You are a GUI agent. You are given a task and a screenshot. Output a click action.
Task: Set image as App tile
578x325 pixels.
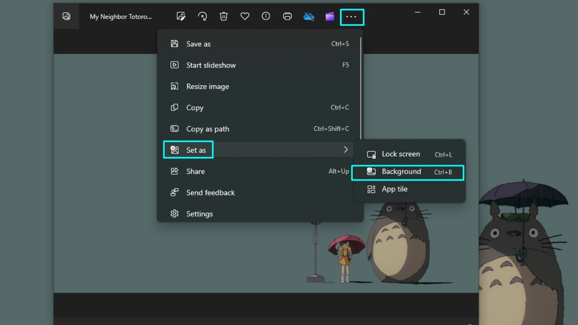coord(409,189)
